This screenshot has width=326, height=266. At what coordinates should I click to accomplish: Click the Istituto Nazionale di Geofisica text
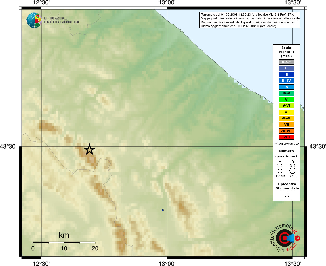(62, 20)
